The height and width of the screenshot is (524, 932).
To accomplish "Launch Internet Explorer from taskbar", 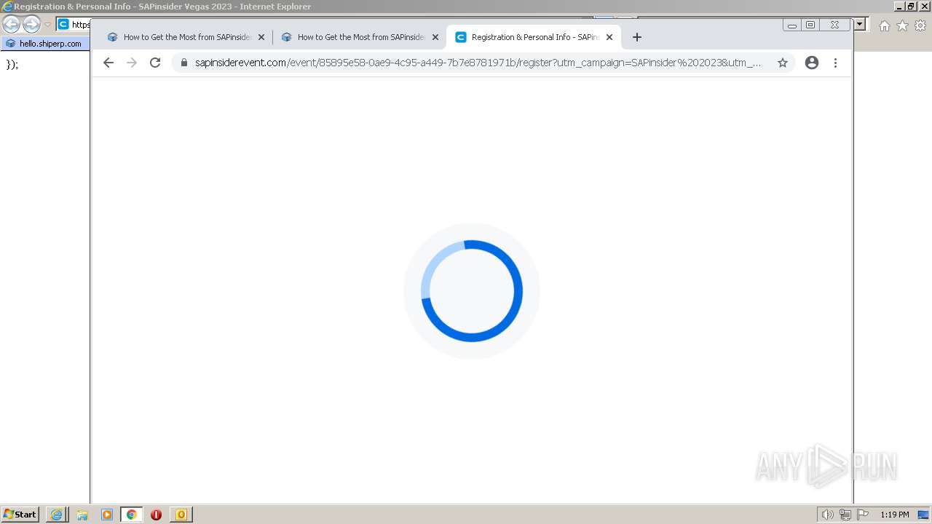I will coord(57,515).
